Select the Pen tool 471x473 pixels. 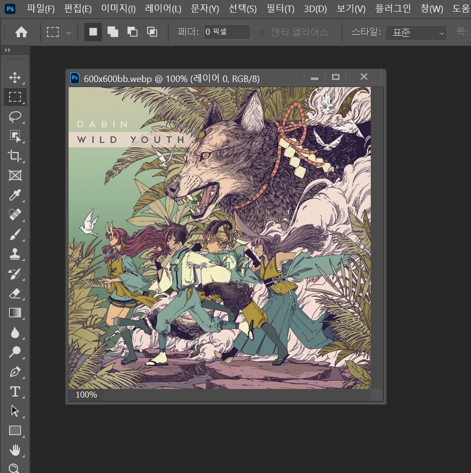[15, 372]
